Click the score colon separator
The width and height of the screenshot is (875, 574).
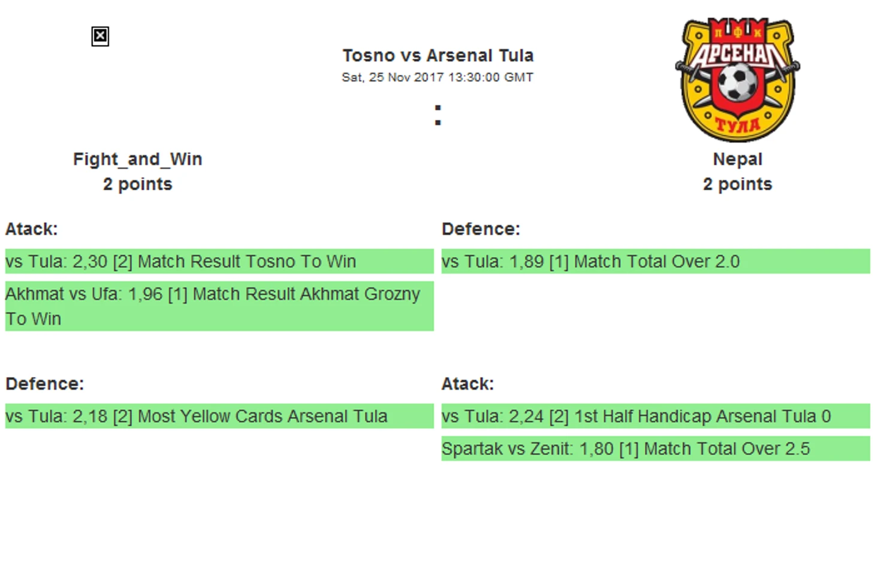pos(438,115)
